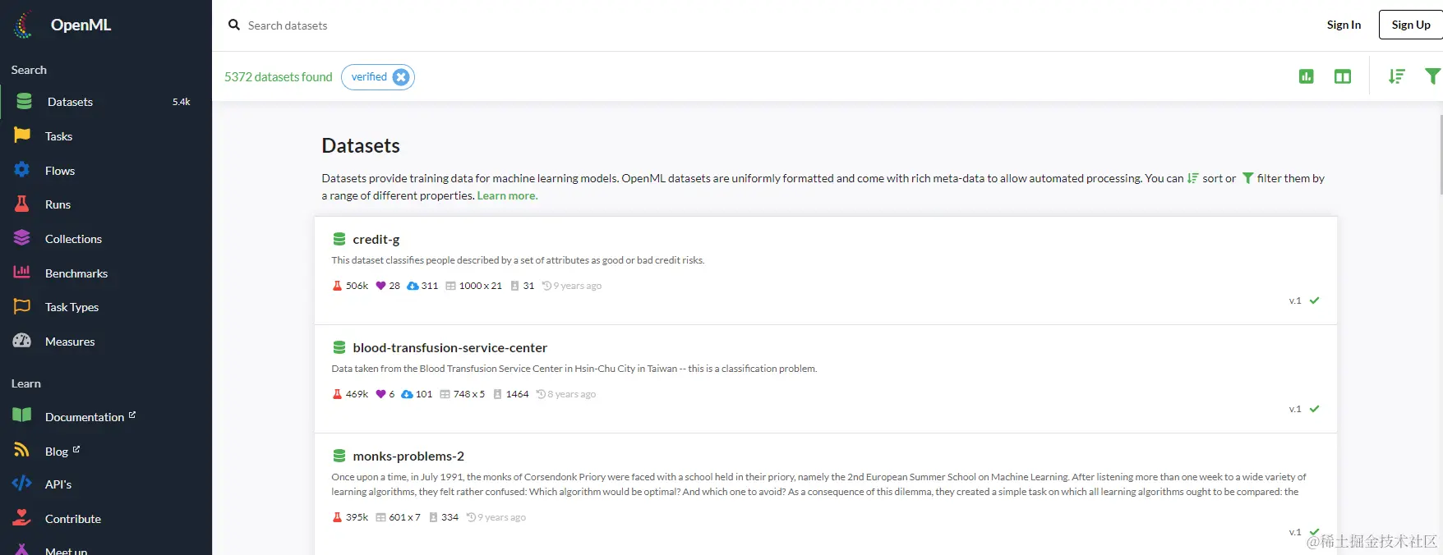Click the credit-g likes heart icon
The height and width of the screenshot is (555, 1443).
pyautogui.click(x=380, y=286)
